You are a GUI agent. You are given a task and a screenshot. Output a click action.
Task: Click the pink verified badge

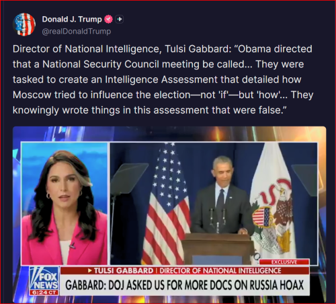109,20
